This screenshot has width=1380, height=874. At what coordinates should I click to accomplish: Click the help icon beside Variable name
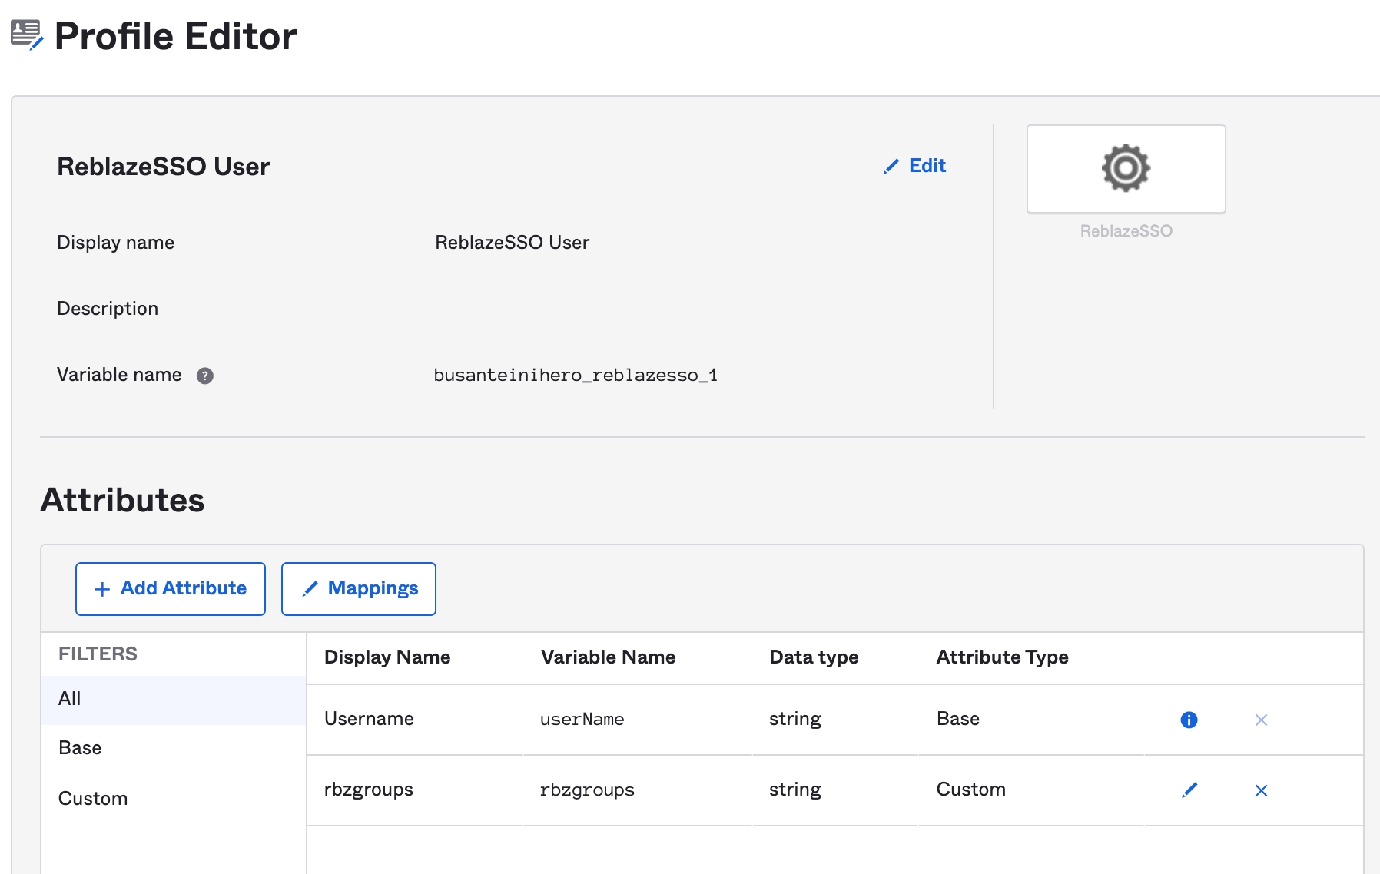point(204,376)
